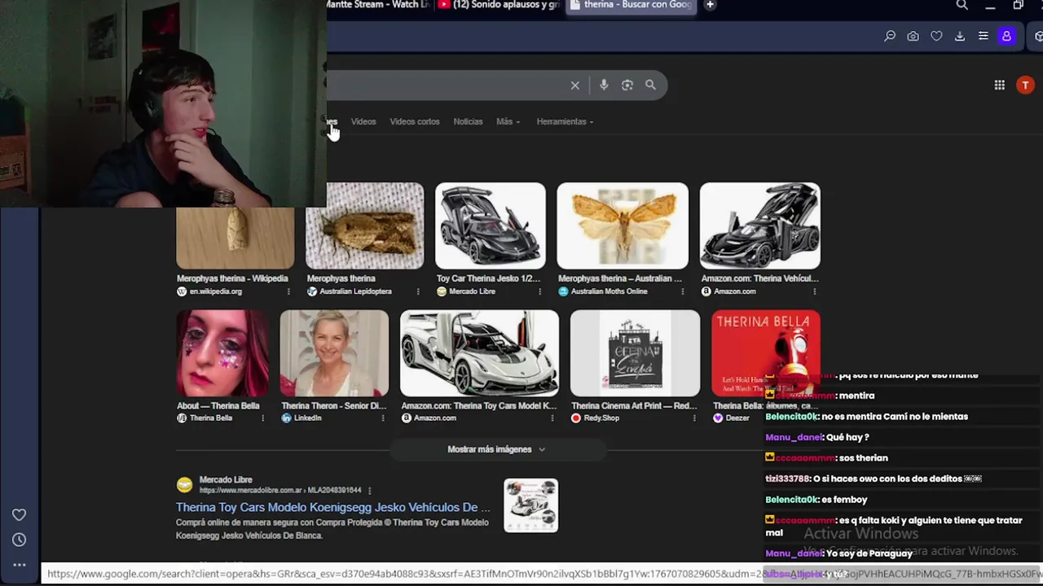Viewport: 1043px width, 586px height.
Task: Open options for Therina Bella About result
Action: point(262,418)
